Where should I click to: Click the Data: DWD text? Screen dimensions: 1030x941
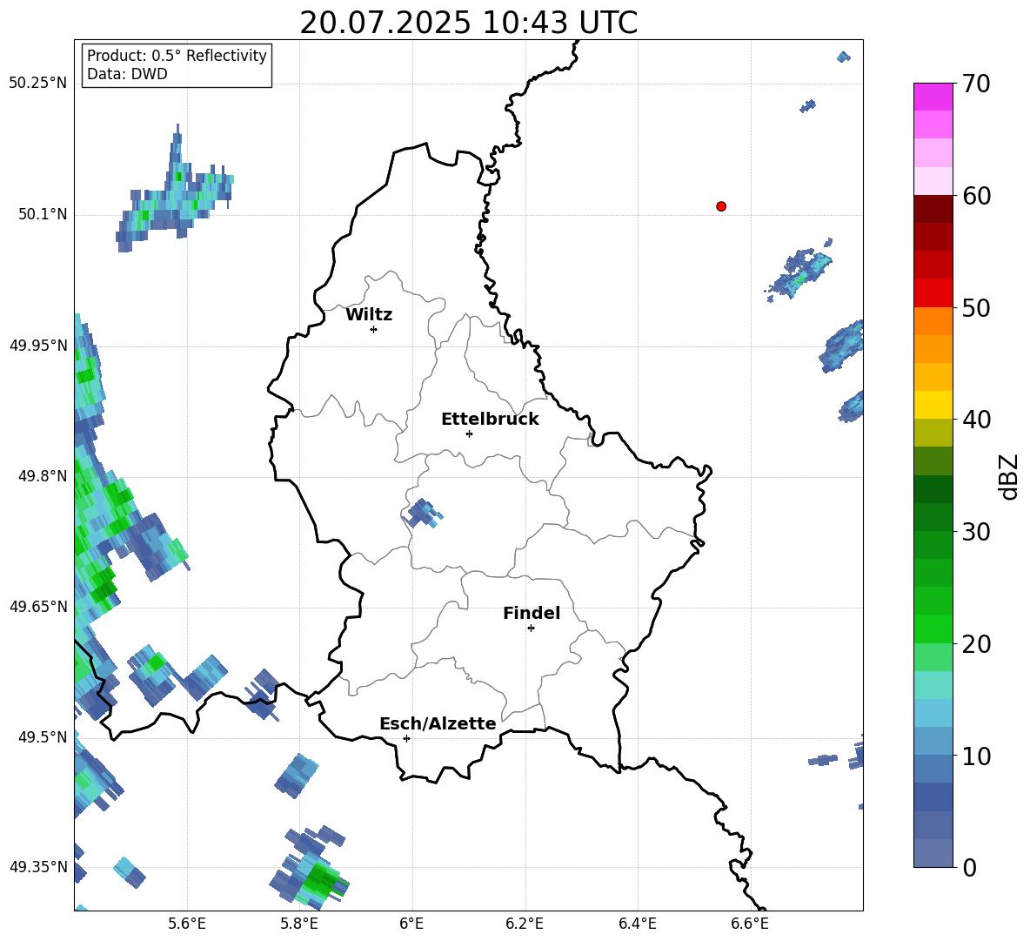127,74
